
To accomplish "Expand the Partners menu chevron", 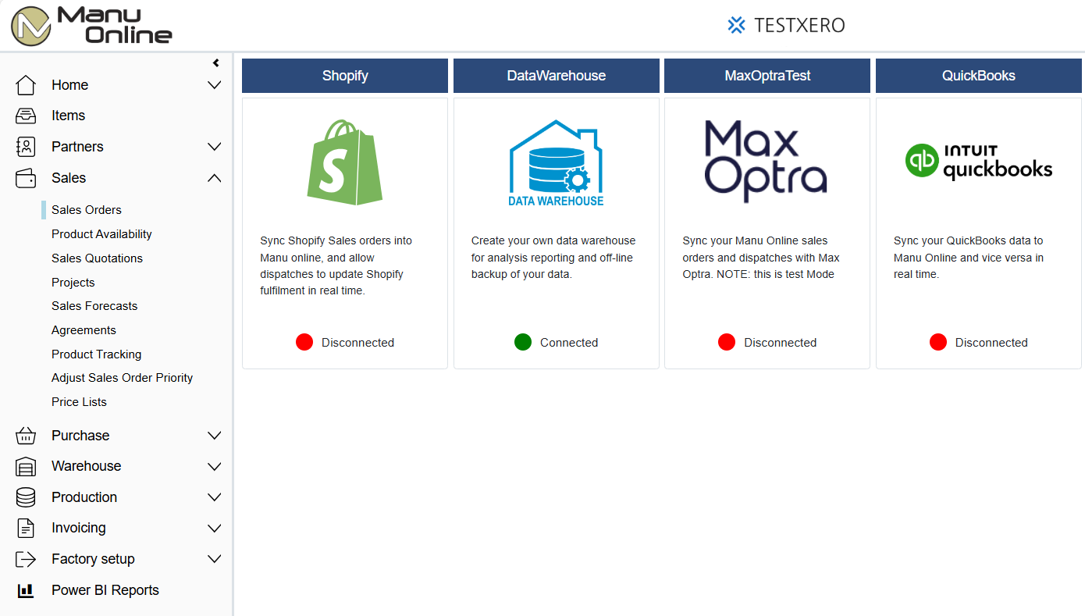I will point(215,147).
